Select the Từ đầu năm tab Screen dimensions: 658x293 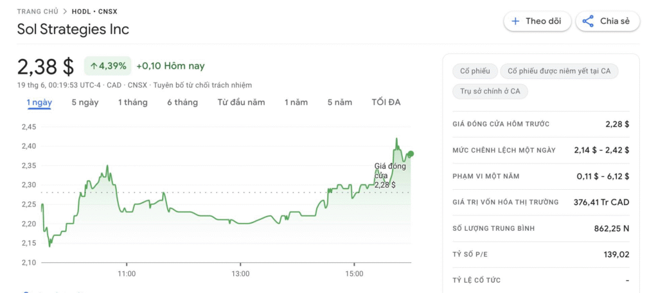click(242, 103)
